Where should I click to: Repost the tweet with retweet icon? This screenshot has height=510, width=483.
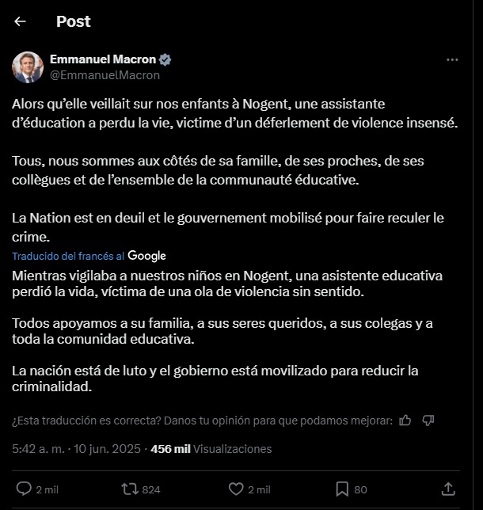(129, 489)
